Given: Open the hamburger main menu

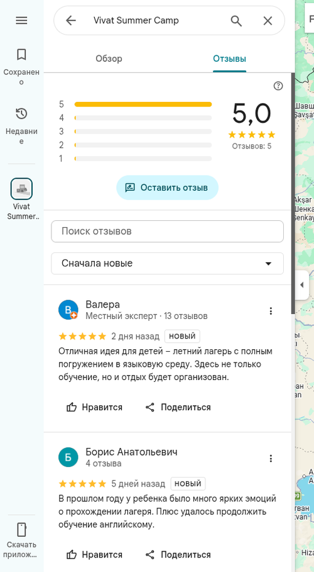Looking at the screenshot, I should (21, 21).
